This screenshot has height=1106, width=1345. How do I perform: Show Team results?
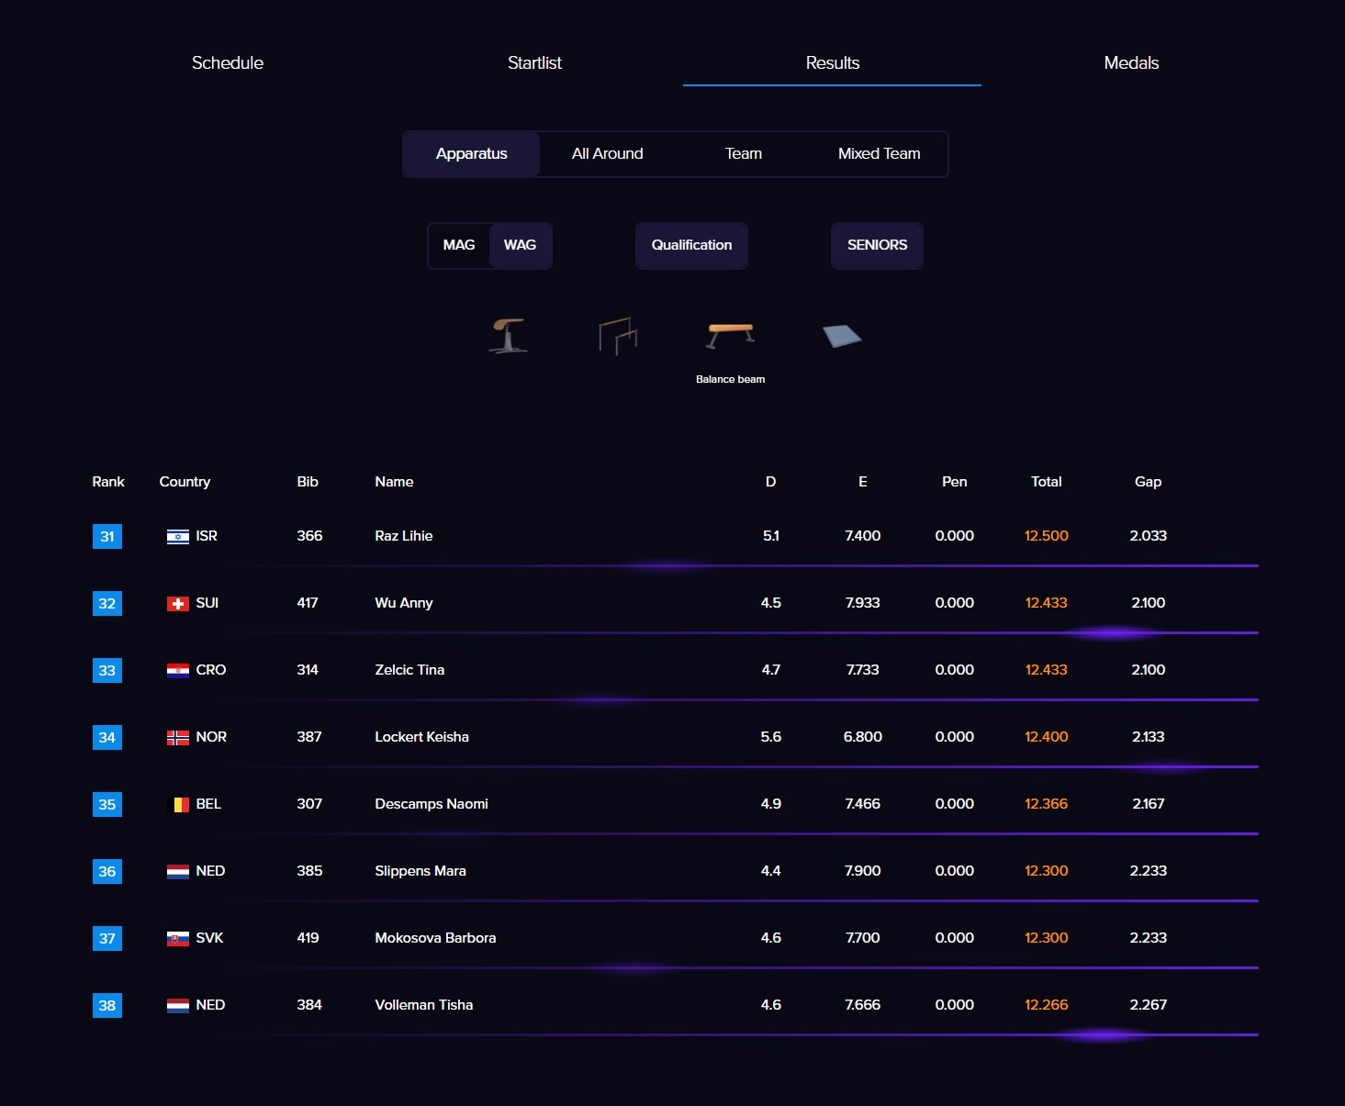point(743,154)
